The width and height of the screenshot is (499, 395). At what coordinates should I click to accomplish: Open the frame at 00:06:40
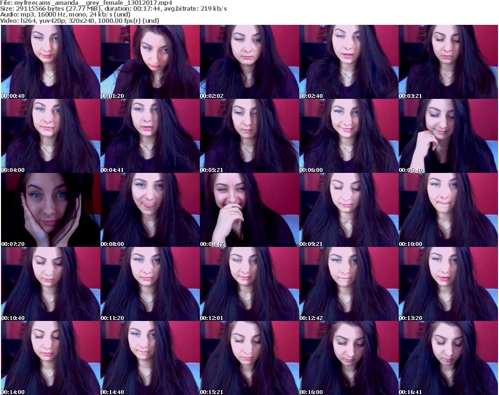(x=448, y=136)
